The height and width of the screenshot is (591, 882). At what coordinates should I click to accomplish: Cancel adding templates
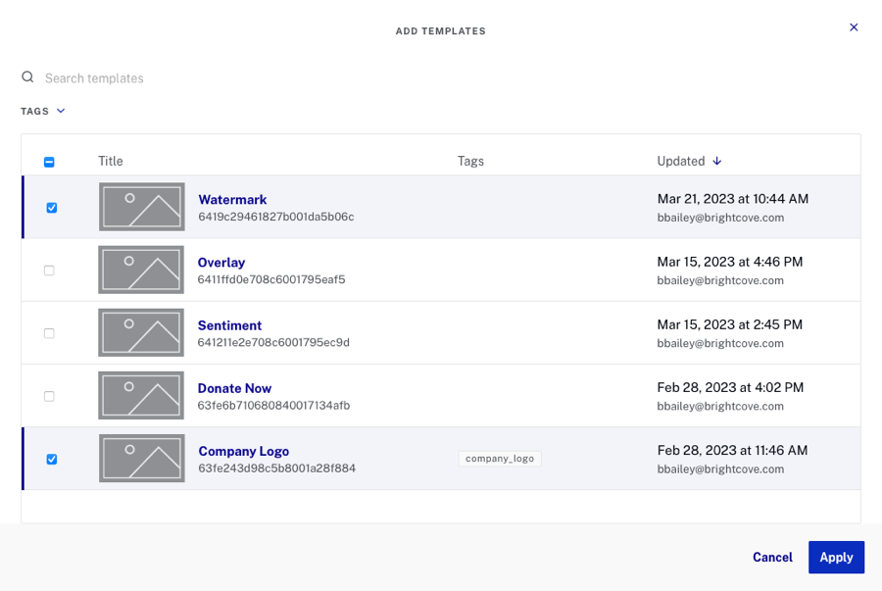click(772, 557)
